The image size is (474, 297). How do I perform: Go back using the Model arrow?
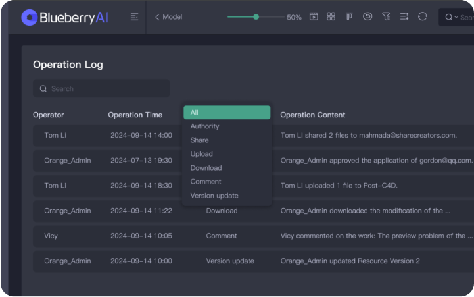tap(158, 17)
